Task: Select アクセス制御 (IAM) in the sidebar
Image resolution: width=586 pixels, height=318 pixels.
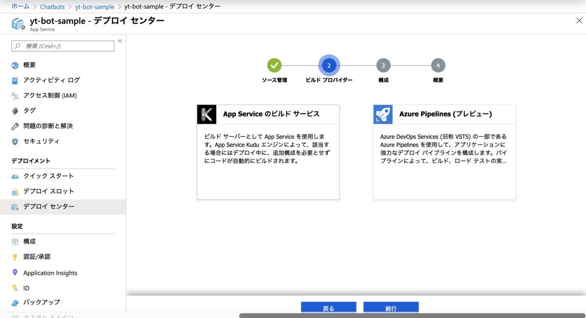Action: (x=15, y=95)
